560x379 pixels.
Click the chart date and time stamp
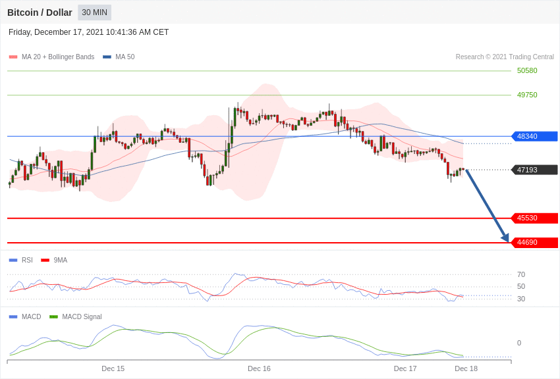coord(88,32)
